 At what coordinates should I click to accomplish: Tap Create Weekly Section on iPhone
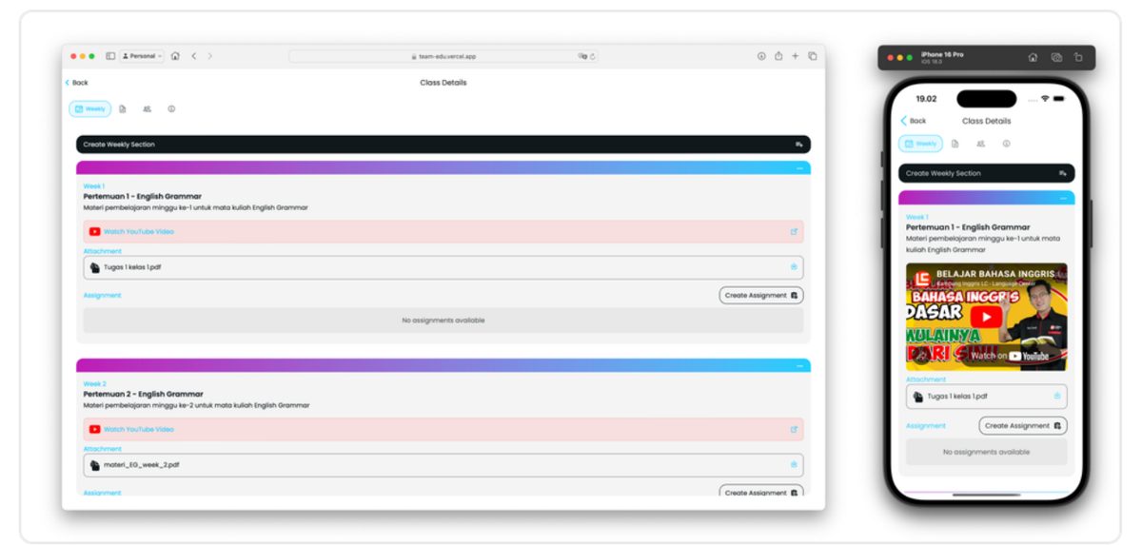point(986,173)
